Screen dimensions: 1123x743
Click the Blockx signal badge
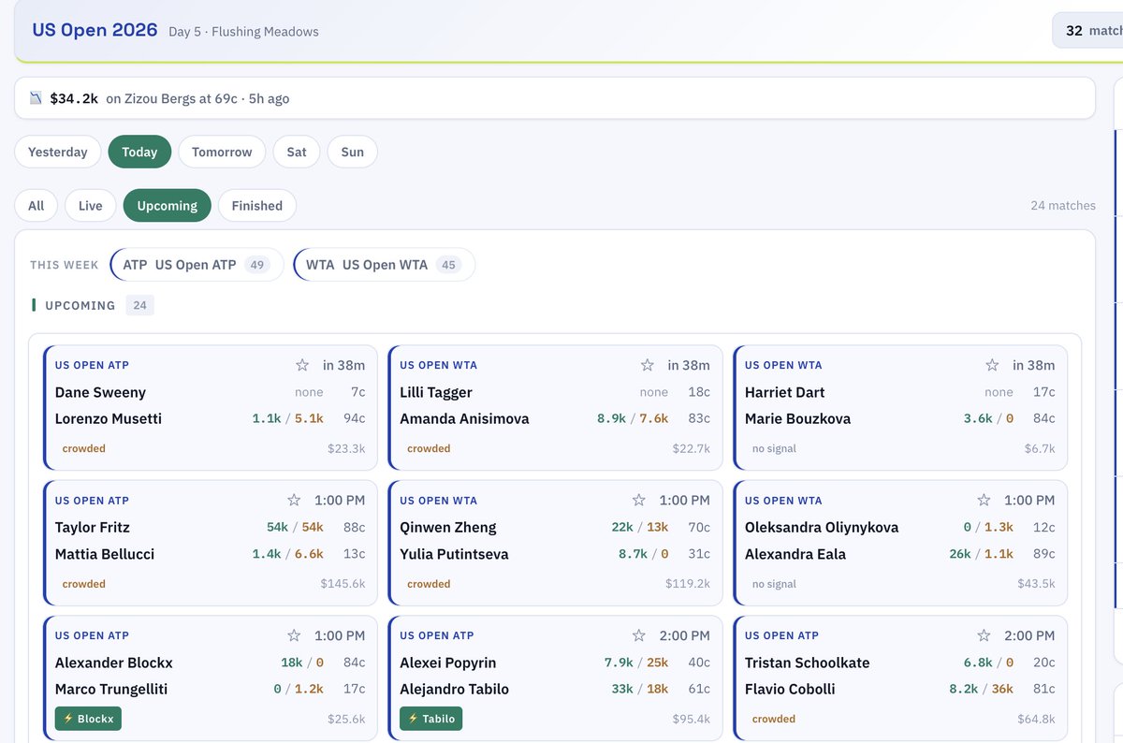point(88,719)
